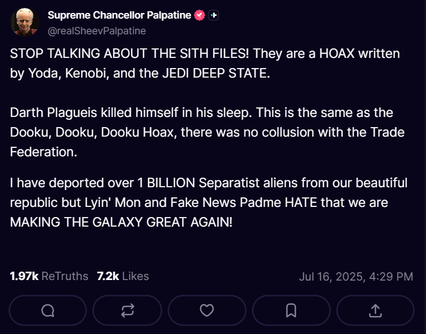Viewport: 426px width, 334px height.
Task: Open the Supreme Chancellor Palpatine display name
Action: point(119,15)
